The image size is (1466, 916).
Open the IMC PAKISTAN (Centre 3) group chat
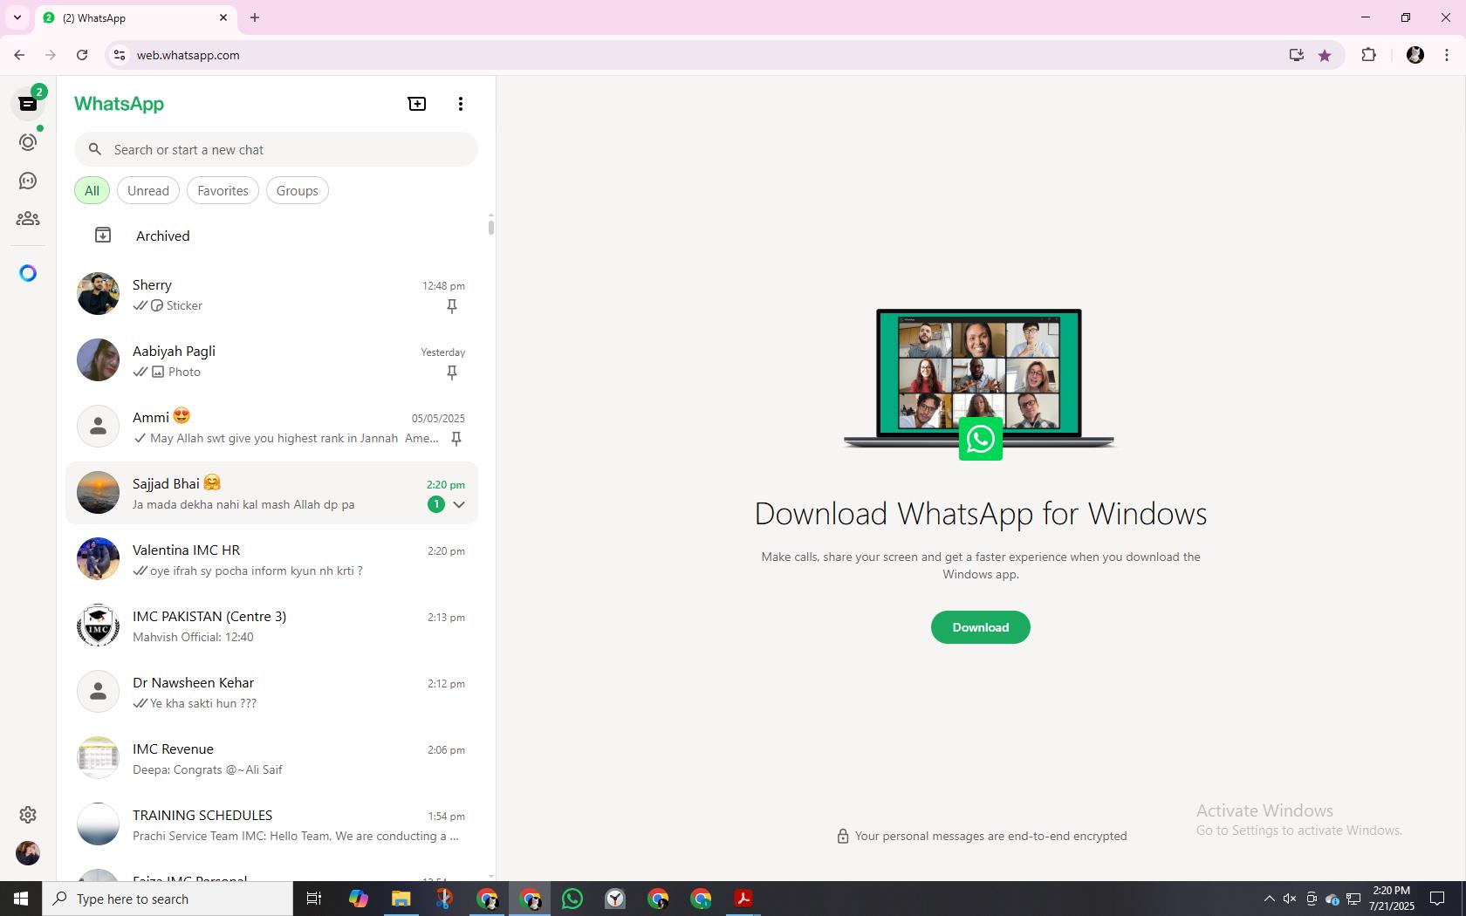(x=272, y=626)
